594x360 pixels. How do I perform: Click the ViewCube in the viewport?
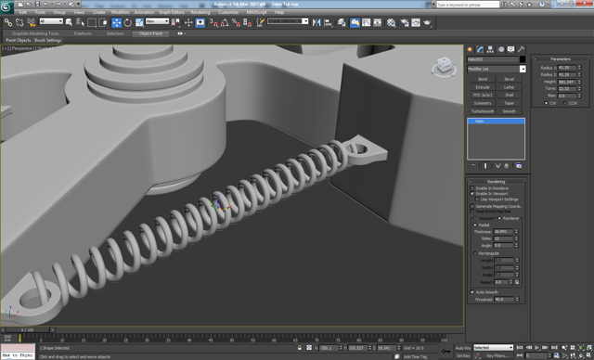point(444,67)
